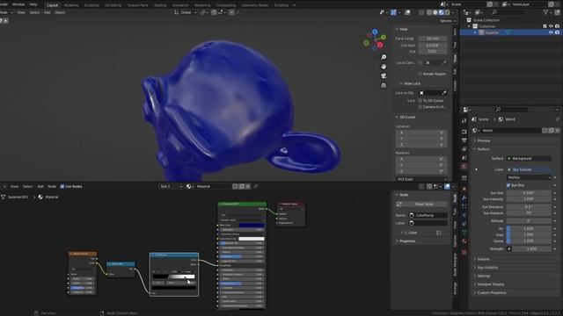Switch perspective/orthographic grid icon in viewport
563x316 pixels.
coord(384,85)
